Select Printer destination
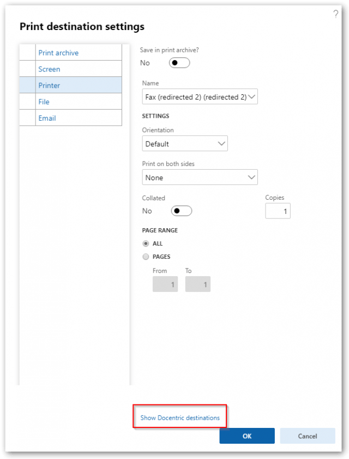The width and height of the screenshot is (349, 459). 70,85
